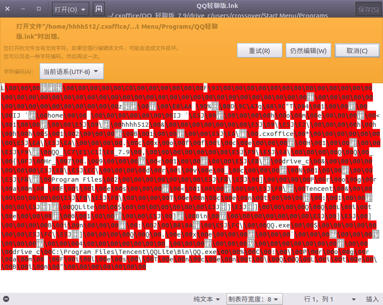Click the text QQ.exe on line sixteen
Viewport: 383px width, 305px height.
(278, 225)
